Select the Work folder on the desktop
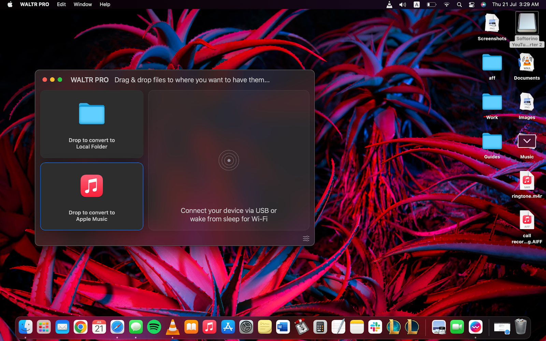This screenshot has height=341, width=546. coord(492,106)
